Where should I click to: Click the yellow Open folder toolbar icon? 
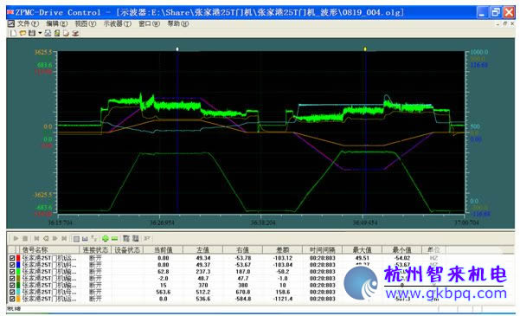pyautogui.click(x=22, y=33)
